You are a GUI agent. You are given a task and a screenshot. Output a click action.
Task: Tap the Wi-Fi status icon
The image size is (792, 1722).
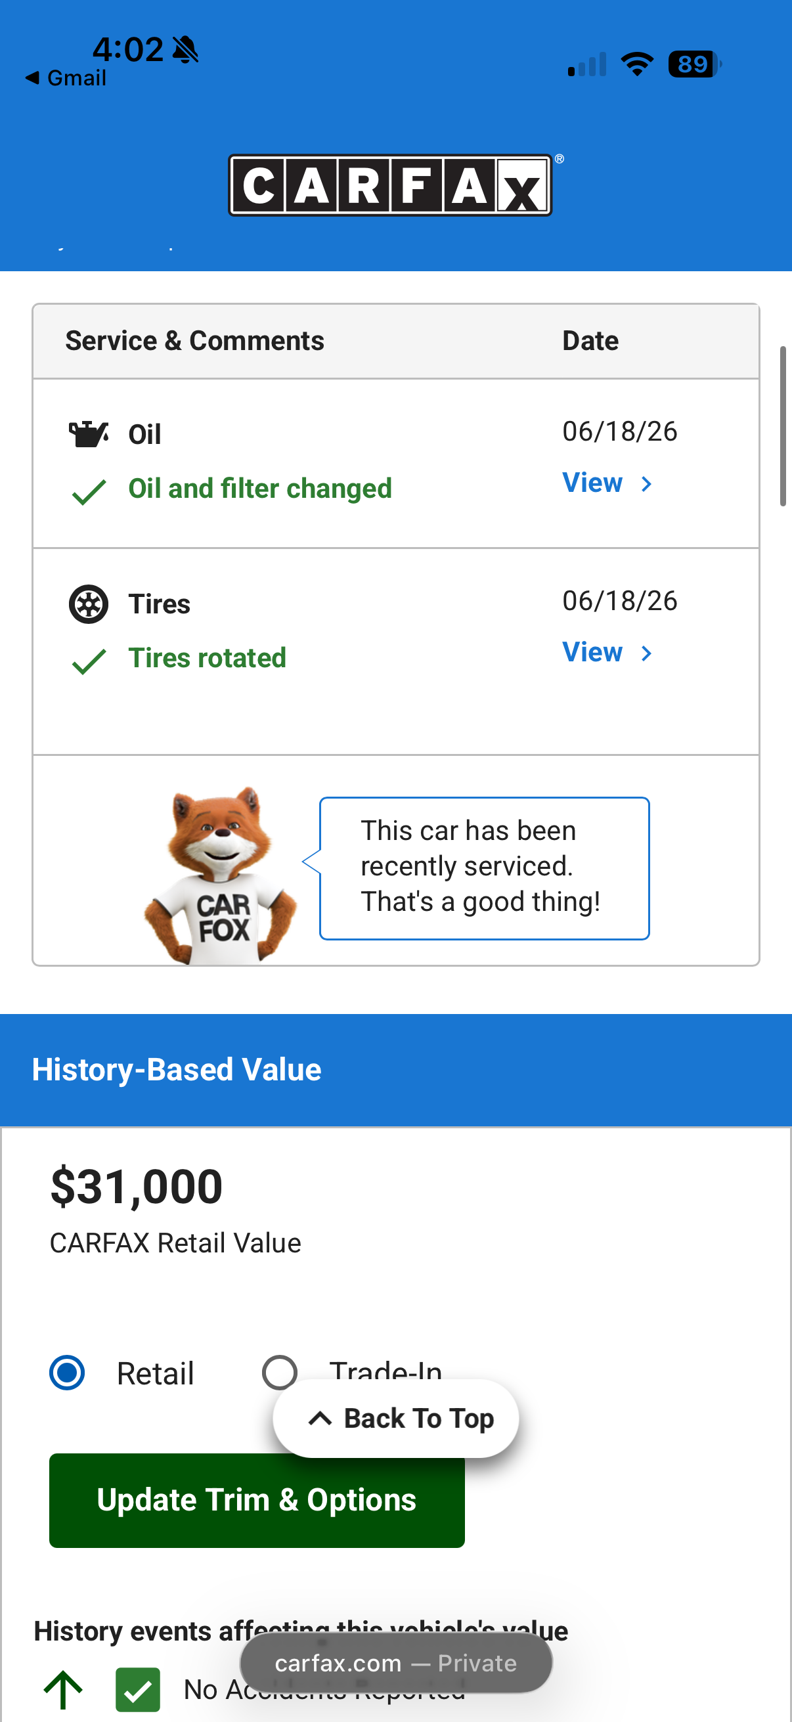click(637, 64)
